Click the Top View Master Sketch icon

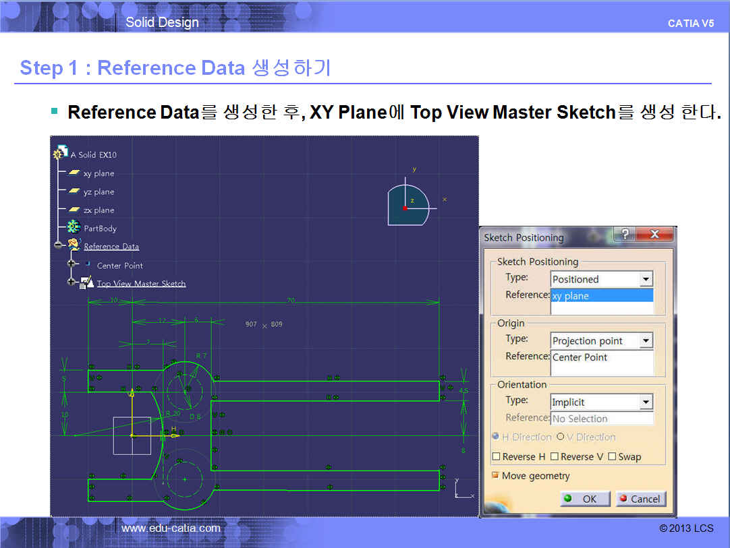(x=86, y=282)
